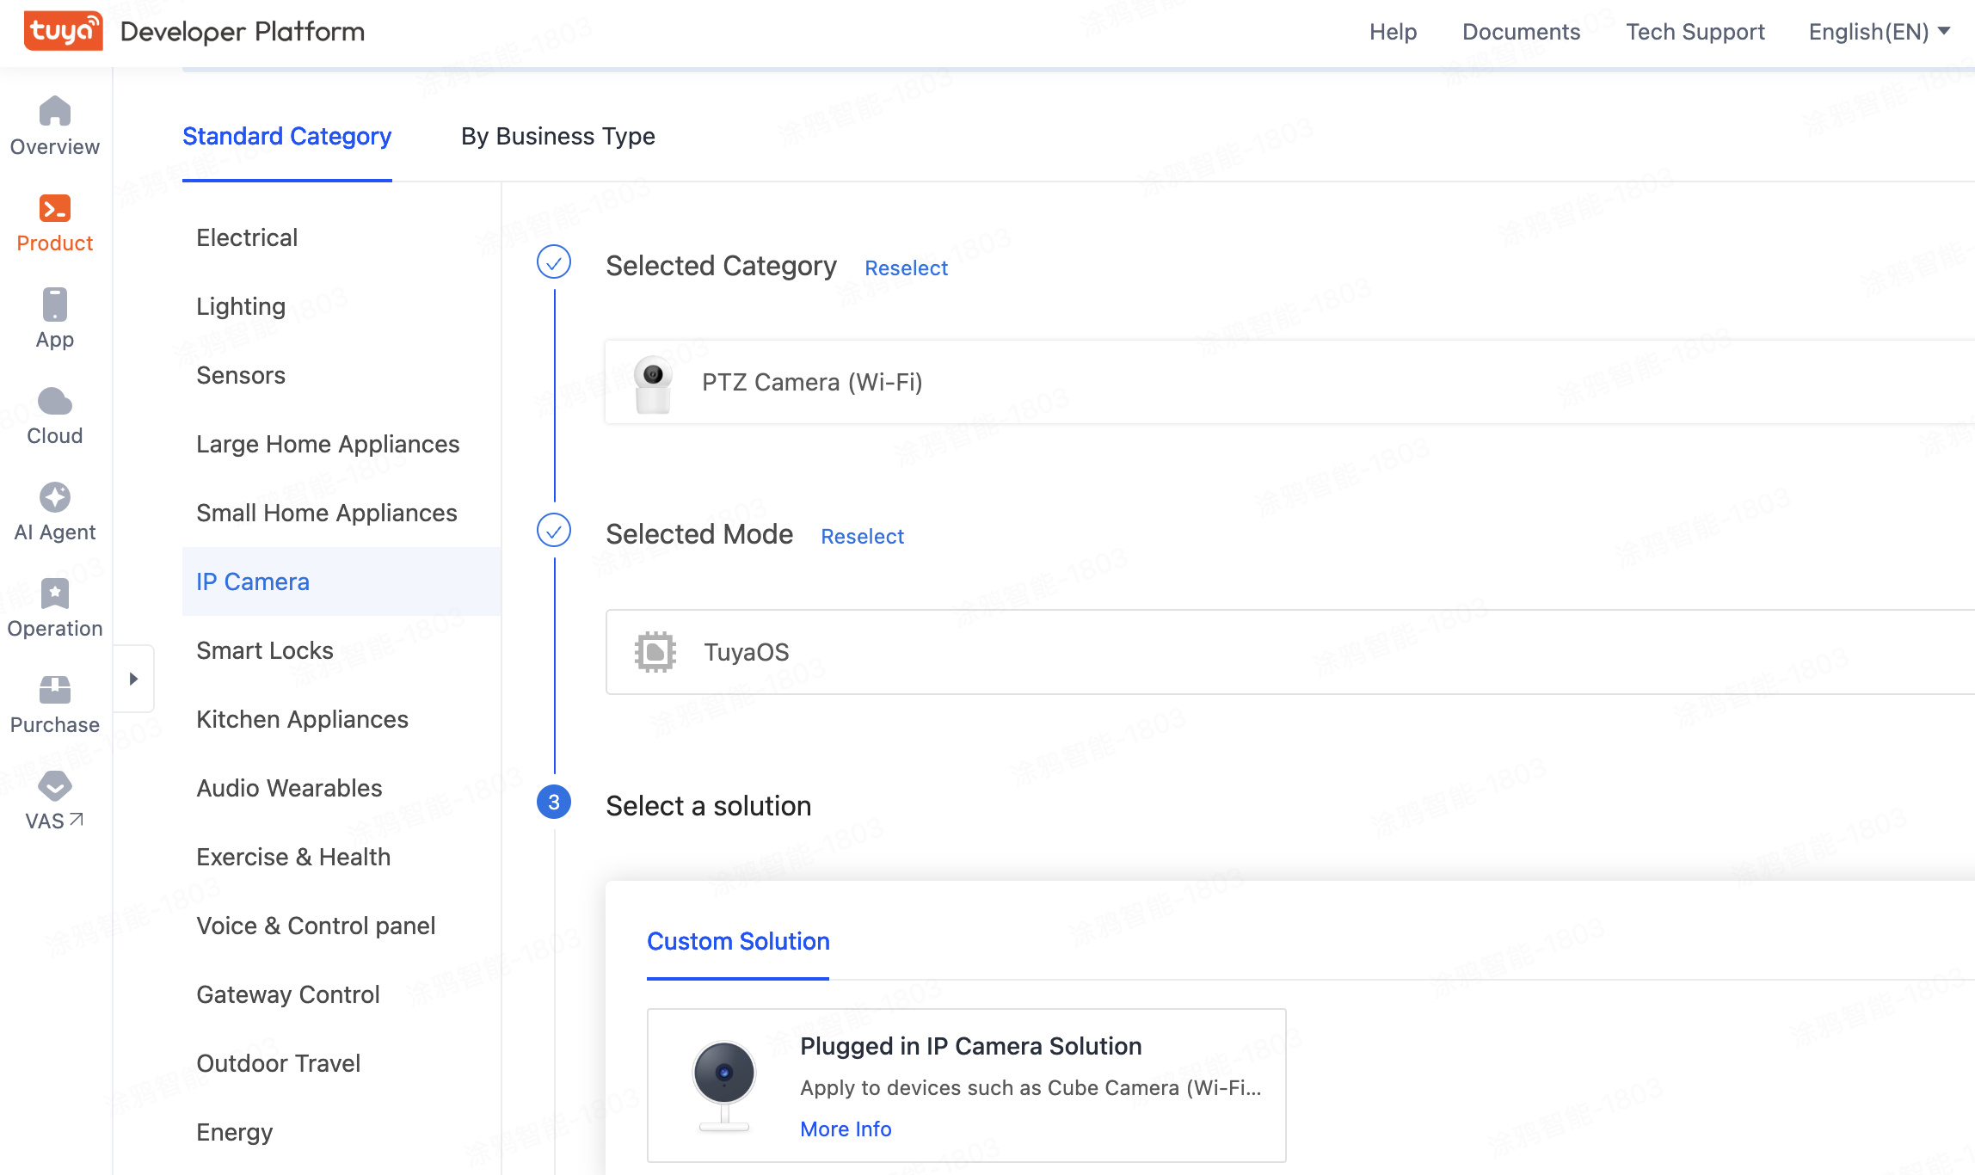Open the Documents menu item

1522,32
